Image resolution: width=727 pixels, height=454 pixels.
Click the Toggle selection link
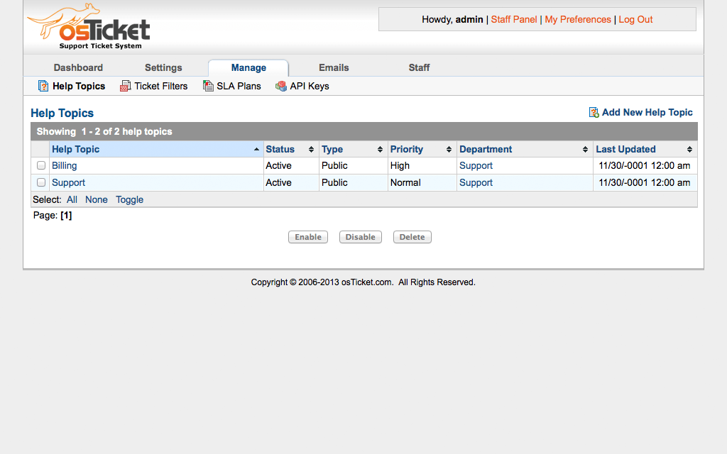click(129, 199)
